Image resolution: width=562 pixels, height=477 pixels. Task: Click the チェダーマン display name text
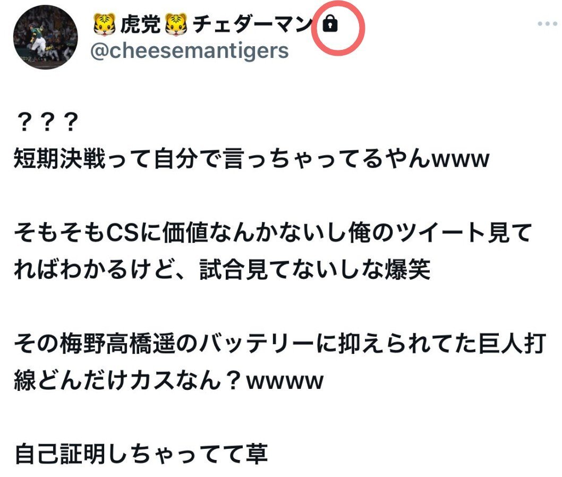click(x=253, y=24)
